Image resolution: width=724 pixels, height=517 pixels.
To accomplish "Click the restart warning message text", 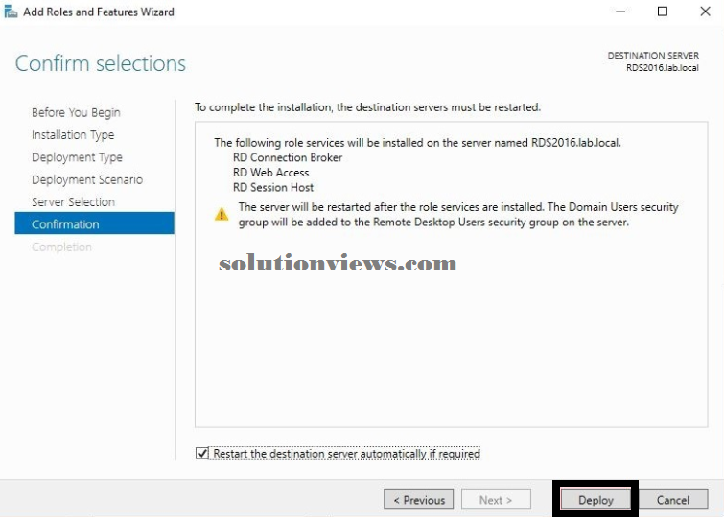I will 458,214.
